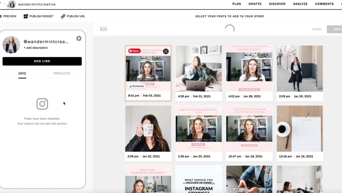This screenshot has width=342, height=193.
Task: Select the Grid tab
Action: [22, 73]
